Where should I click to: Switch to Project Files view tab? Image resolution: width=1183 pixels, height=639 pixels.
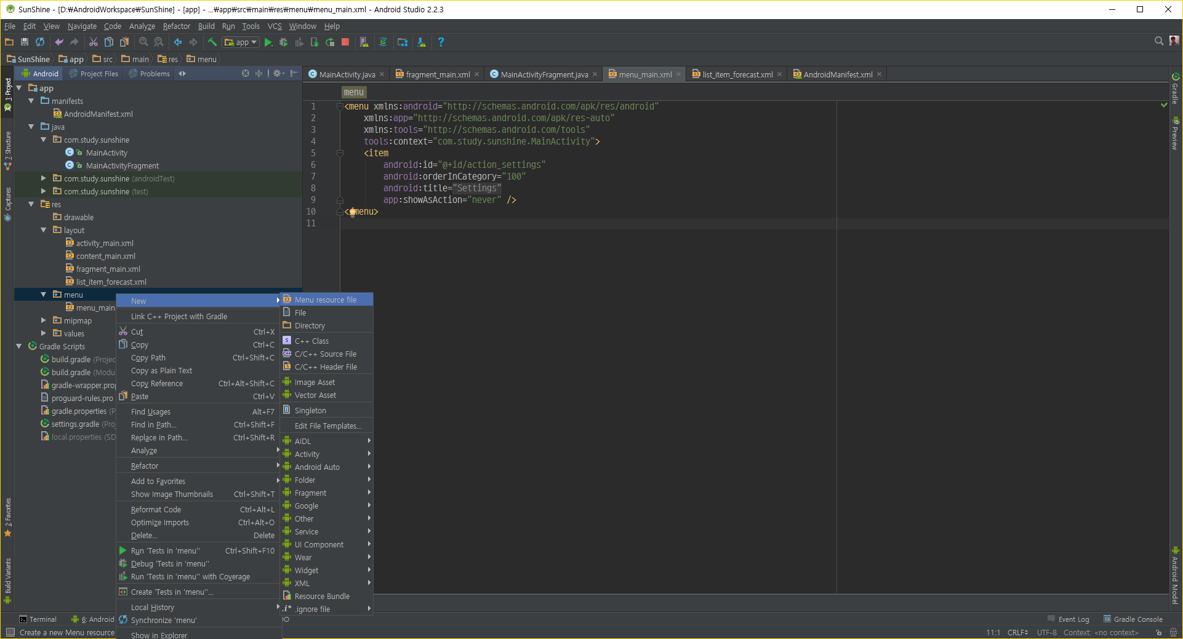(x=94, y=74)
